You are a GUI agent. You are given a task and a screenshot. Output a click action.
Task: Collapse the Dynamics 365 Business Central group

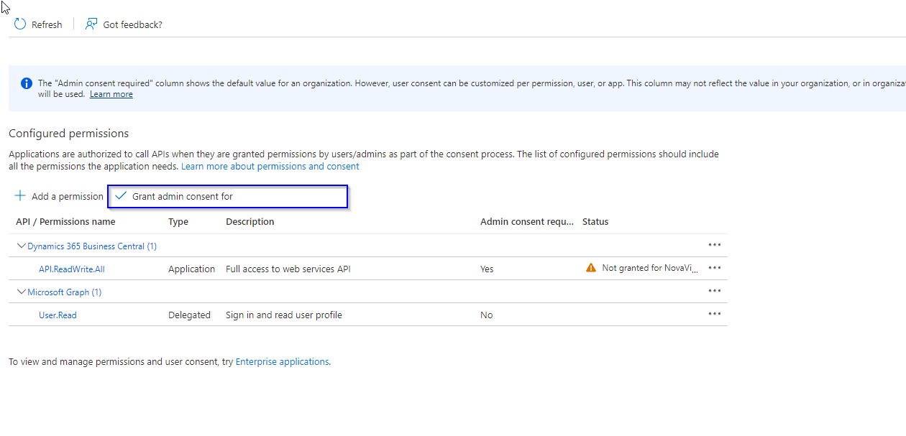(x=22, y=246)
